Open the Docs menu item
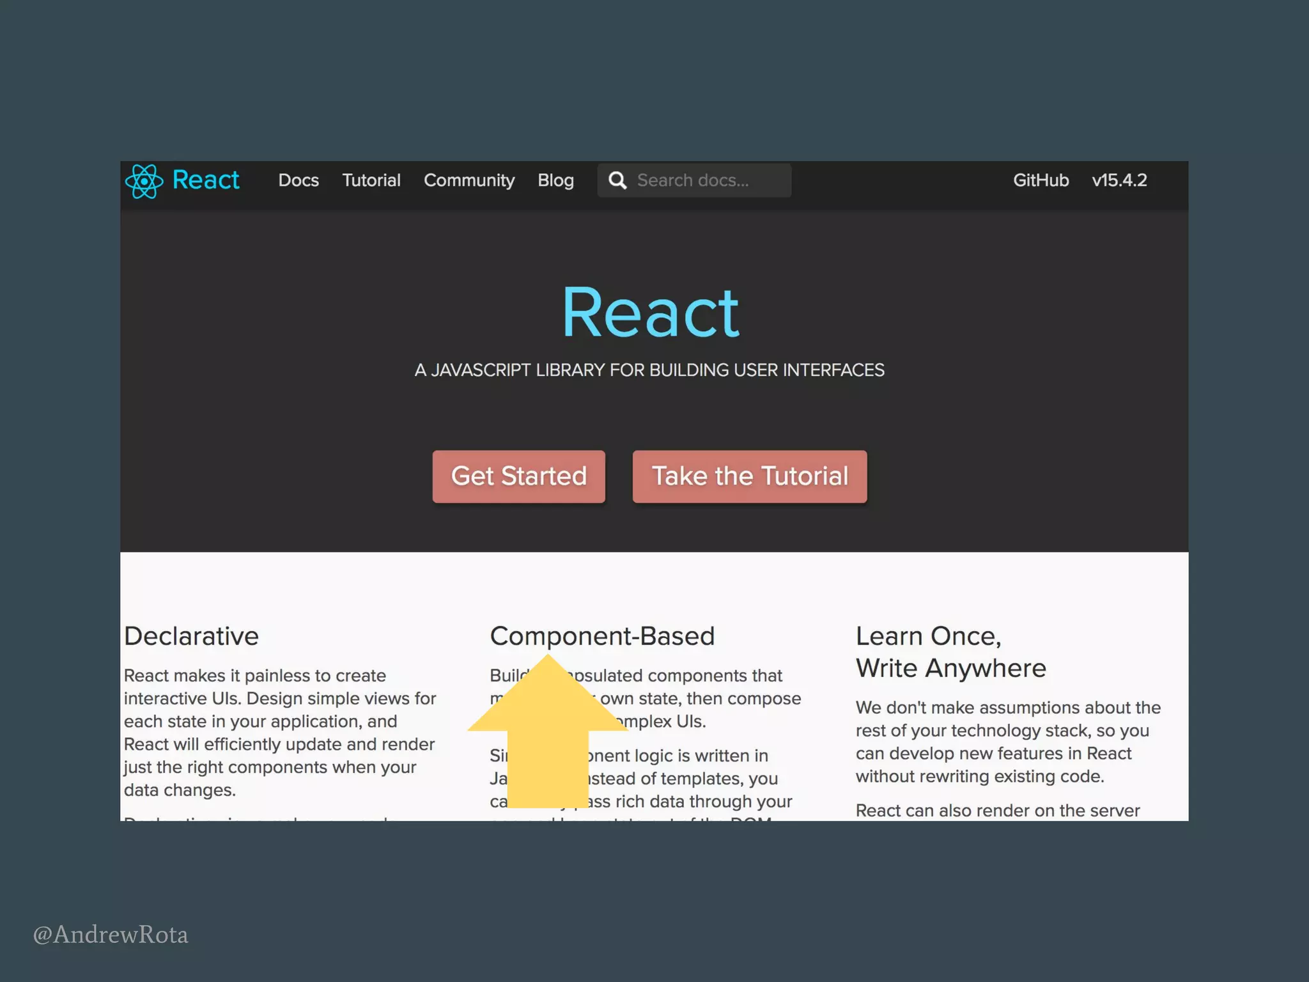Screen dimensions: 1309x982 coord(298,180)
